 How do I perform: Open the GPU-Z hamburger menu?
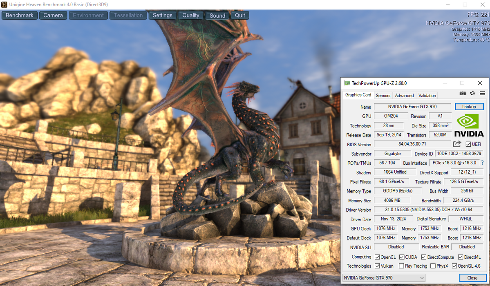point(483,94)
